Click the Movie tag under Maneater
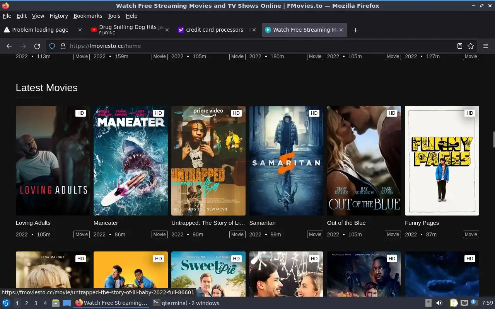 click(159, 234)
